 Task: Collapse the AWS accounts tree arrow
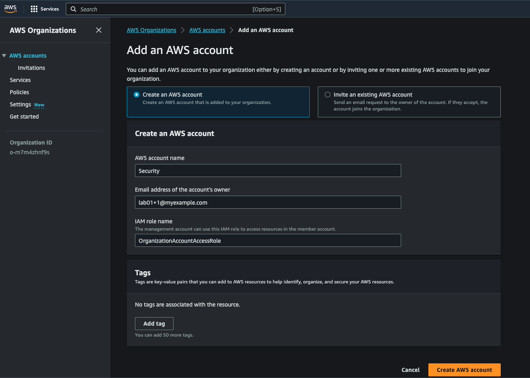click(4, 56)
